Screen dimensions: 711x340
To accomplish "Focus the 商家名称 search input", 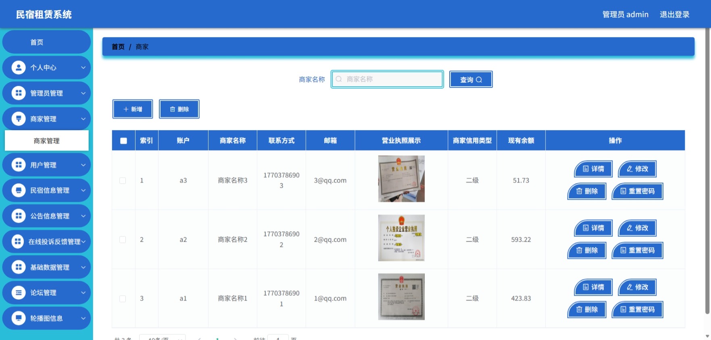I will coord(387,79).
